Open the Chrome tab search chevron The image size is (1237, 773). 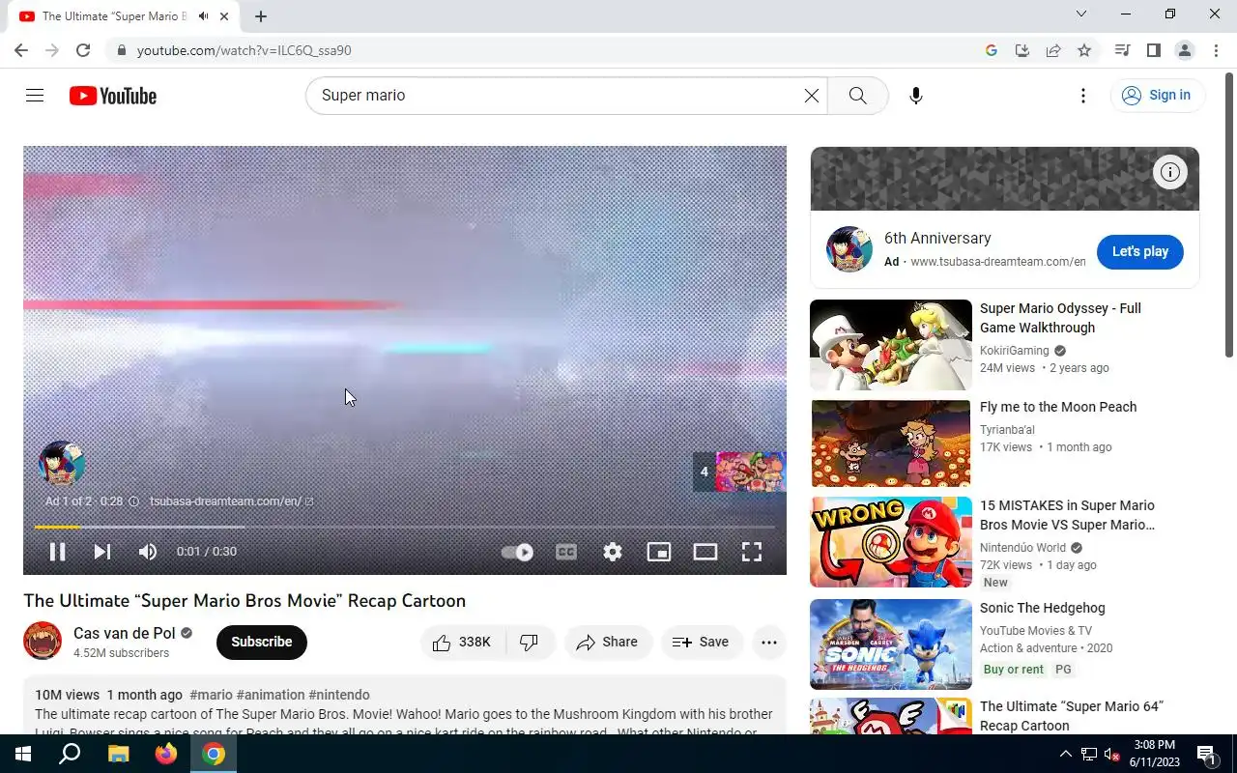[x=1081, y=14]
